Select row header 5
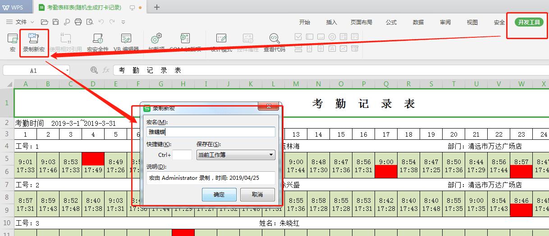The image size is (549, 236). click(x=7, y=159)
